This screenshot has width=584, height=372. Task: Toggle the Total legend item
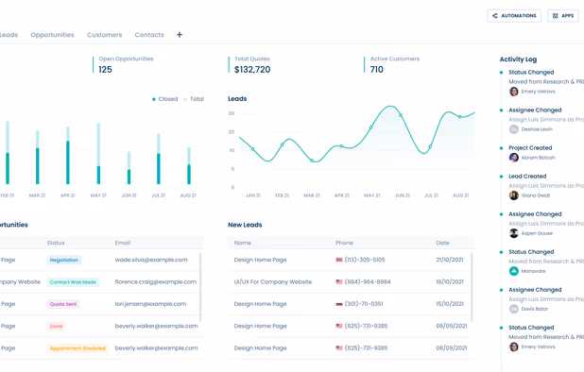point(194,99)
